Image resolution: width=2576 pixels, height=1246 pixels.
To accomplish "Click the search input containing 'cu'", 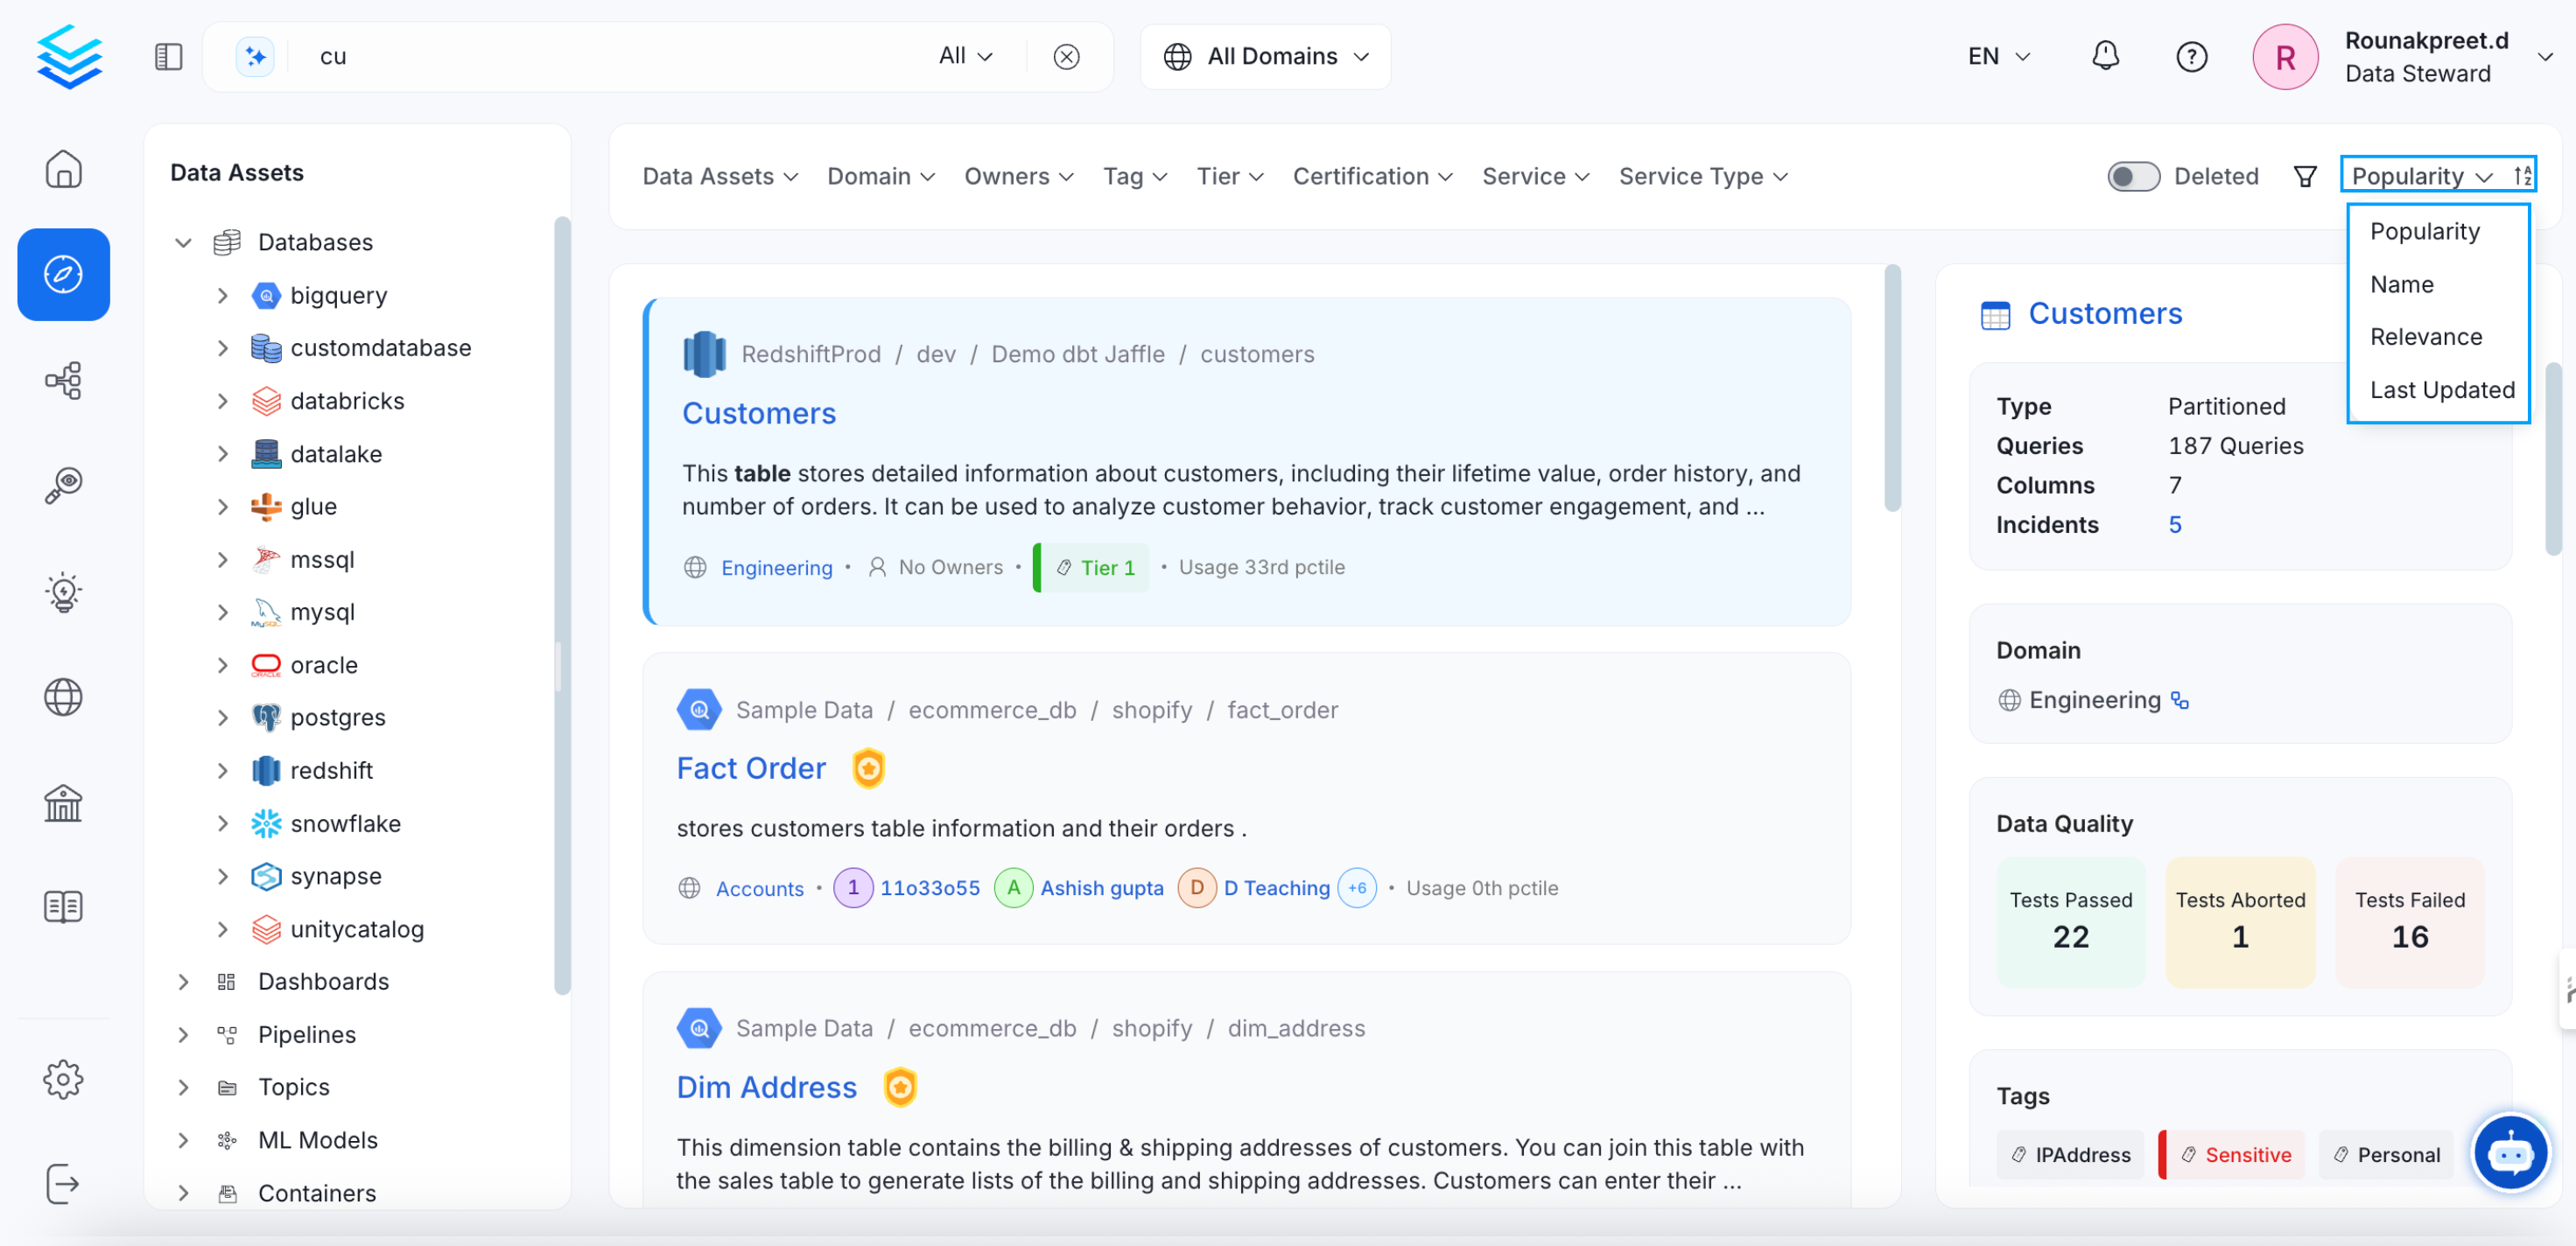I will pos(600,56).
